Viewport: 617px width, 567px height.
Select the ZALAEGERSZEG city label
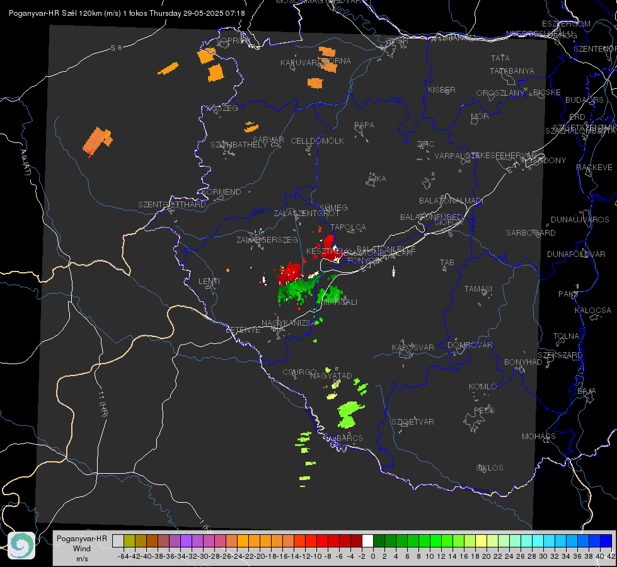pos(267,239)
